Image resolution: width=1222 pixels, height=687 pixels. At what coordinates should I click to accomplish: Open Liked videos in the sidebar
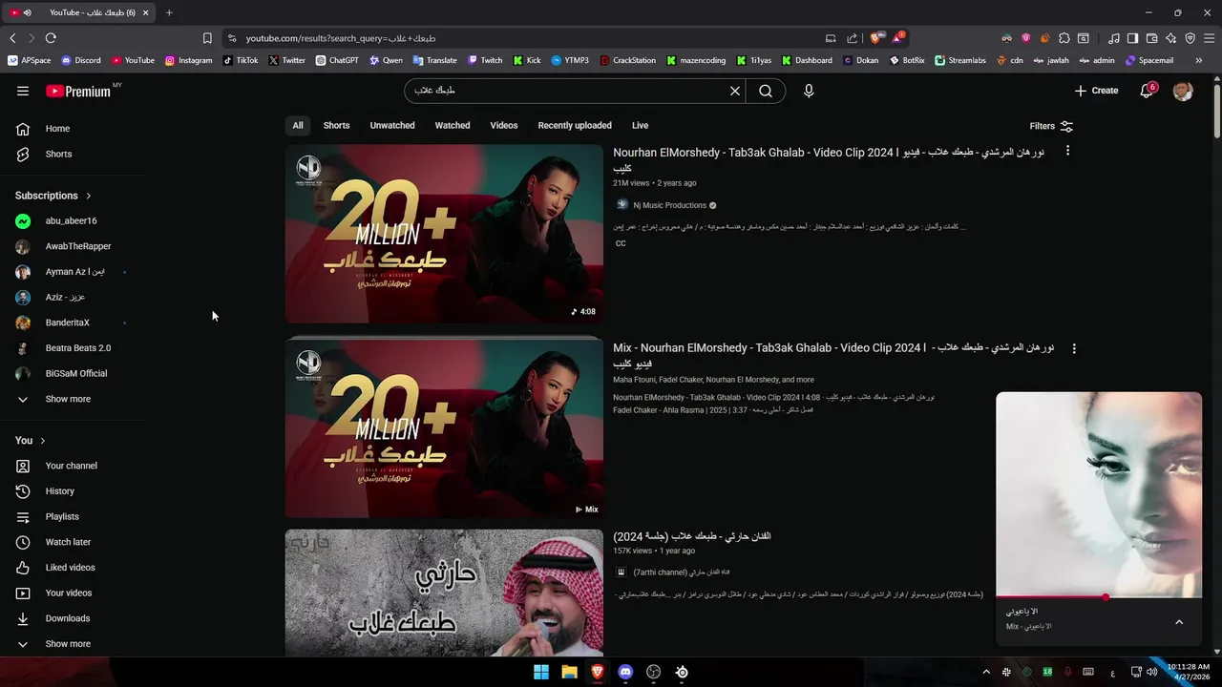70,568
